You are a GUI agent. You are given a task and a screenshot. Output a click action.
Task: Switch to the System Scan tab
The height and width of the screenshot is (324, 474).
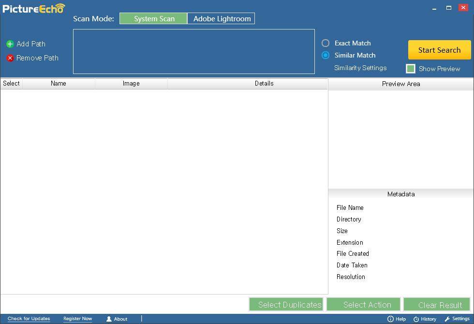click(x=153, y=18)
